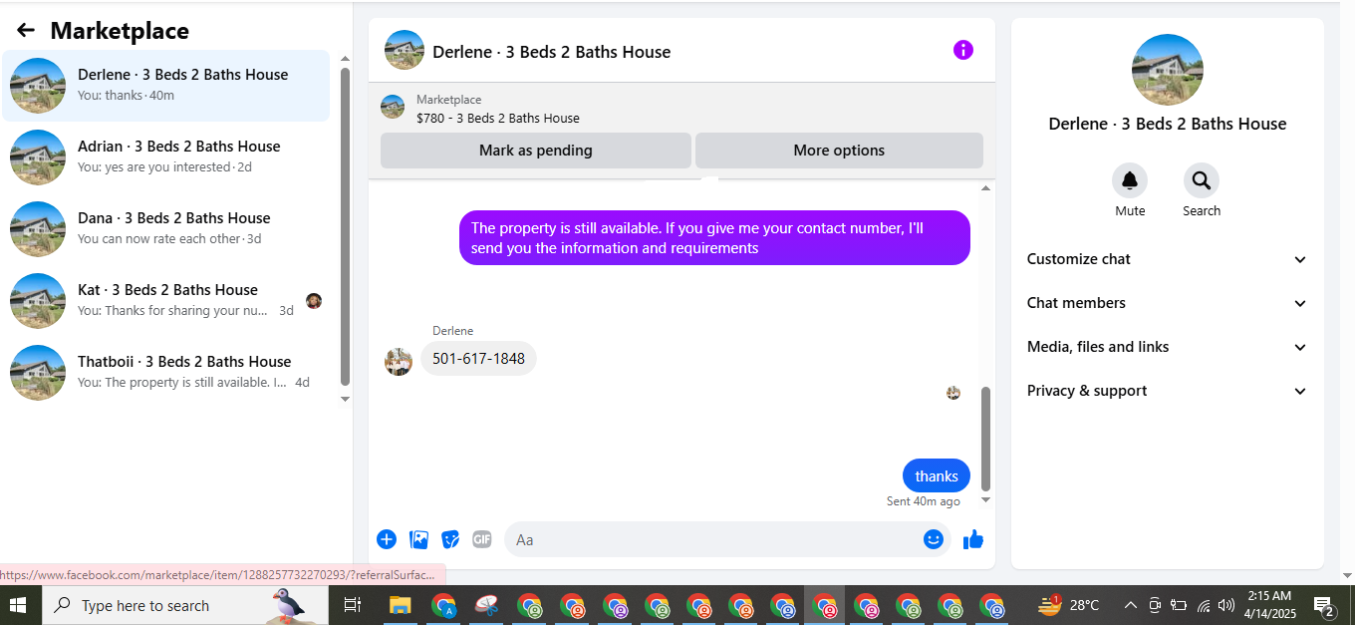Open more actions plus icon
The height and width of the screenshot is (625, 1355).
click(387, 539)
